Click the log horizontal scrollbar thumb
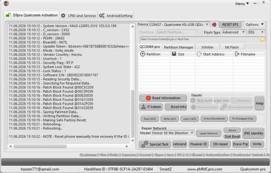This screenshot has width=271, height=173. [40, 146]
